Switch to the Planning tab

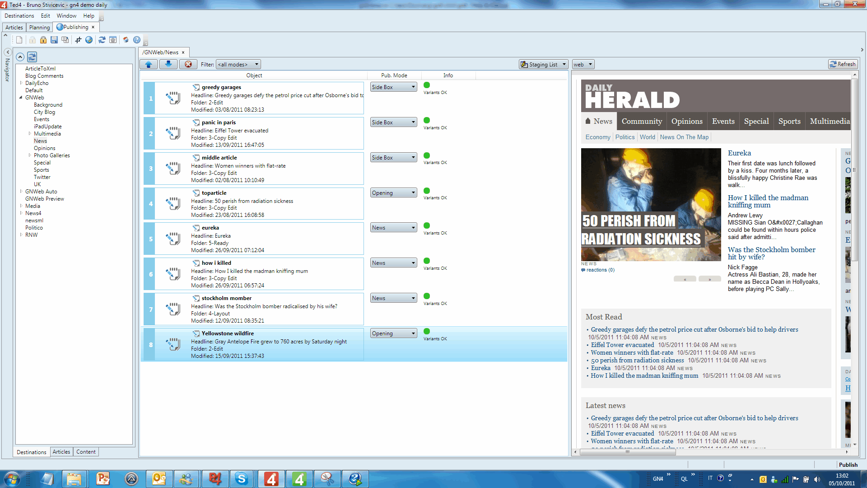(39, 28)
